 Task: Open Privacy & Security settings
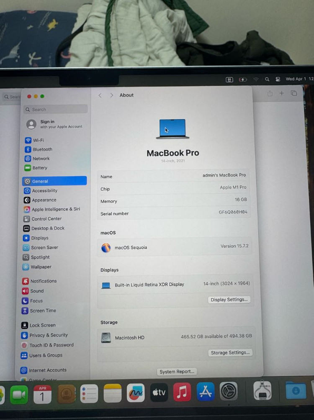[44, 335]
